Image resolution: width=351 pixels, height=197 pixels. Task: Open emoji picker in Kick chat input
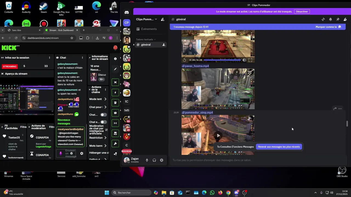(x=72, y=153)
